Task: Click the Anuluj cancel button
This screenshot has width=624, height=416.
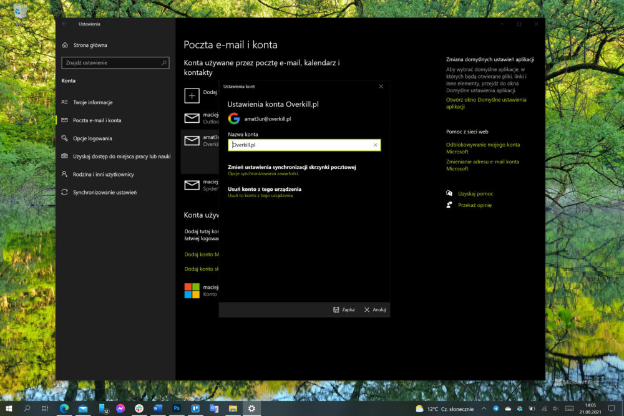Action: coord(375,309)
